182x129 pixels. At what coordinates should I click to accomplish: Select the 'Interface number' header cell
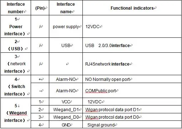pos(16,8)
